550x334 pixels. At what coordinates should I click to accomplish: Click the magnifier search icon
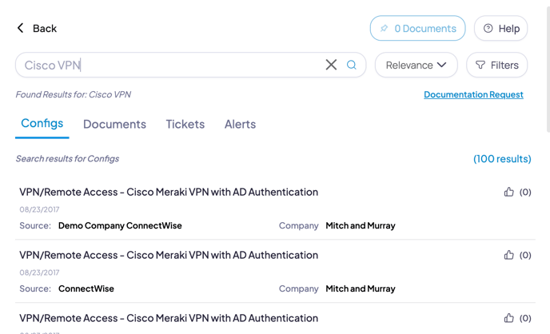pyautogui.click(x=352, y=65)
